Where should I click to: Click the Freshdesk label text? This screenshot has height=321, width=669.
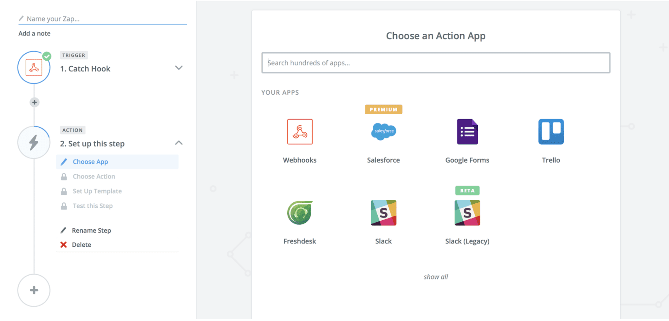coord(300,241)
